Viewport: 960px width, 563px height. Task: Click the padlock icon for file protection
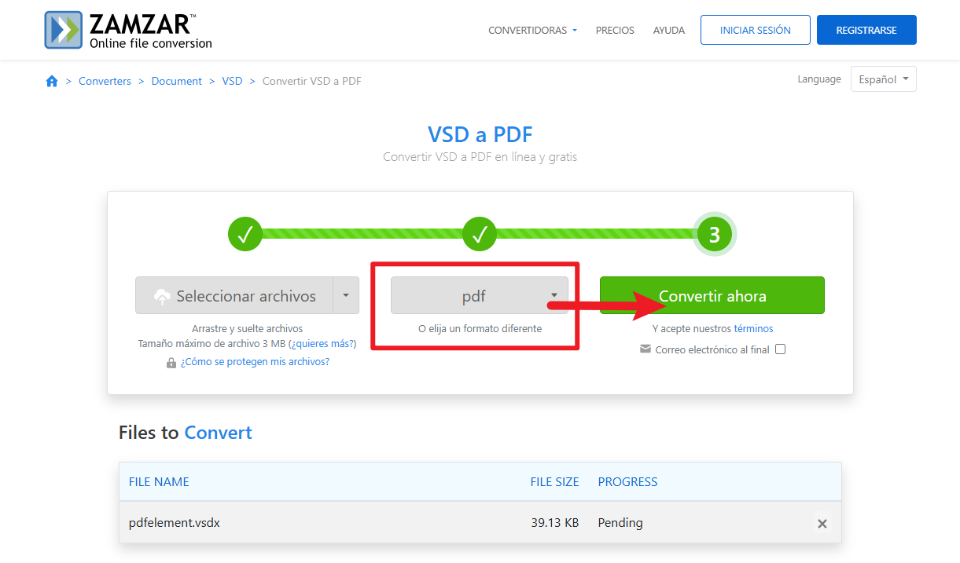171,362
